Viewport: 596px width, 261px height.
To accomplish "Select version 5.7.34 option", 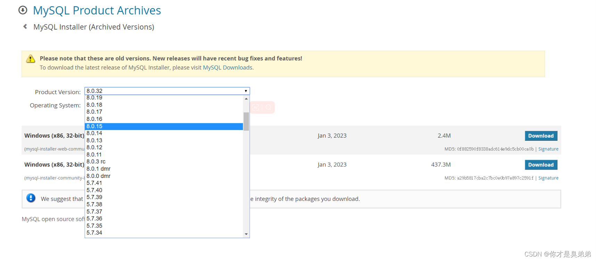I will (164, 233).
